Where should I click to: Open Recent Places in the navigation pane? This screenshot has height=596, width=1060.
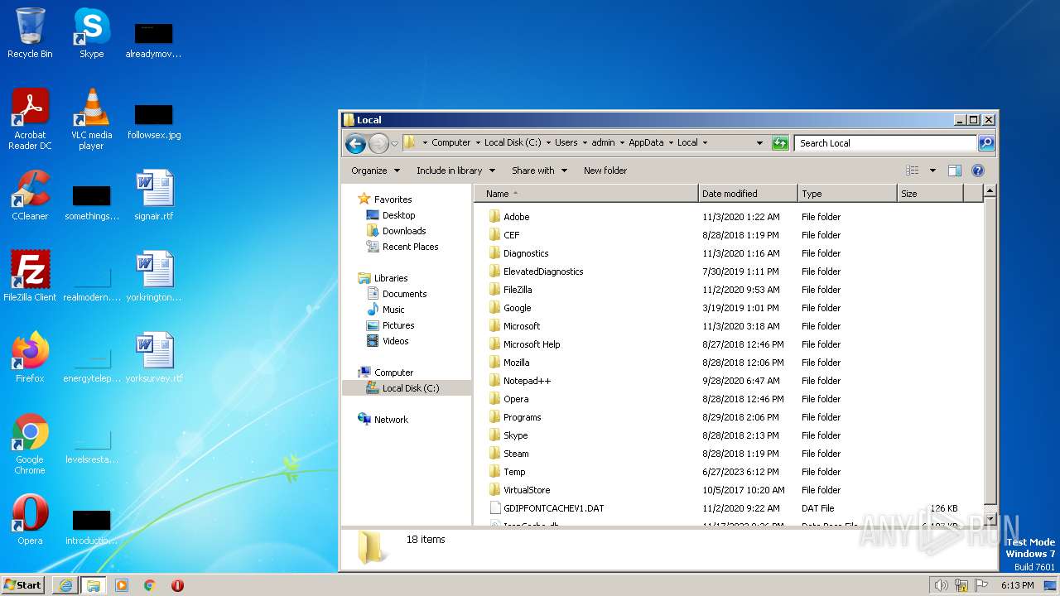410,247
